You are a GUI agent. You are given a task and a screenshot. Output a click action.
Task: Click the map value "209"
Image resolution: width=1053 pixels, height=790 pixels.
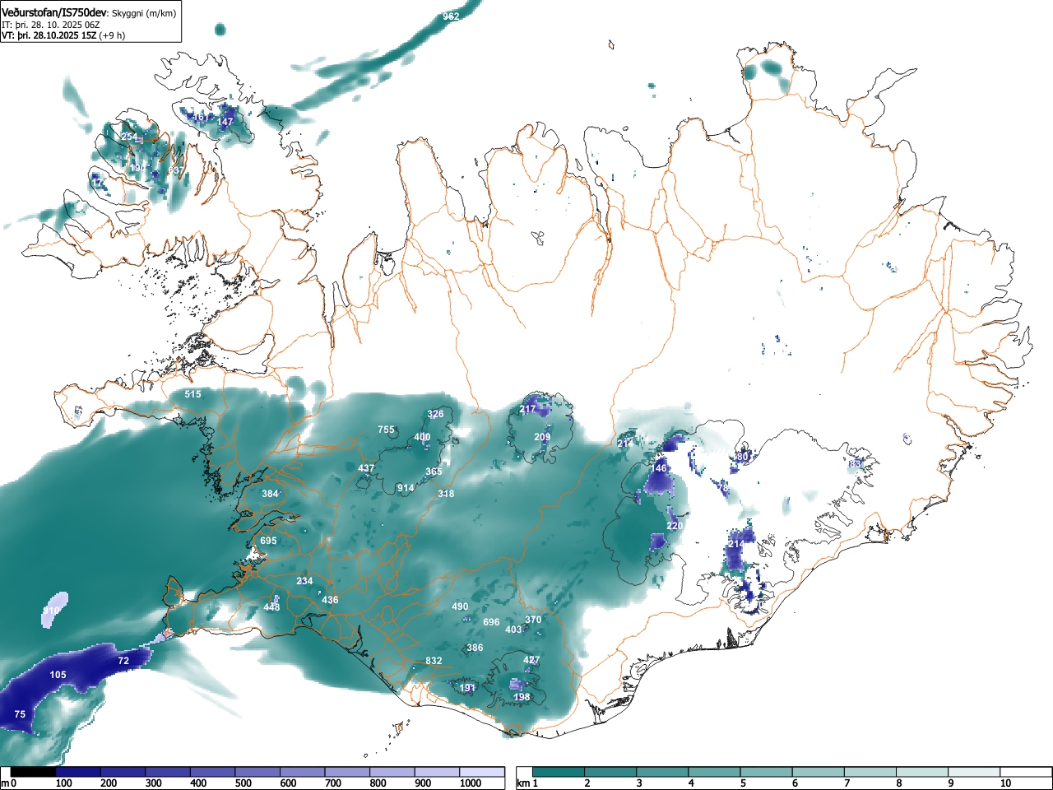[x=542, y=437]
